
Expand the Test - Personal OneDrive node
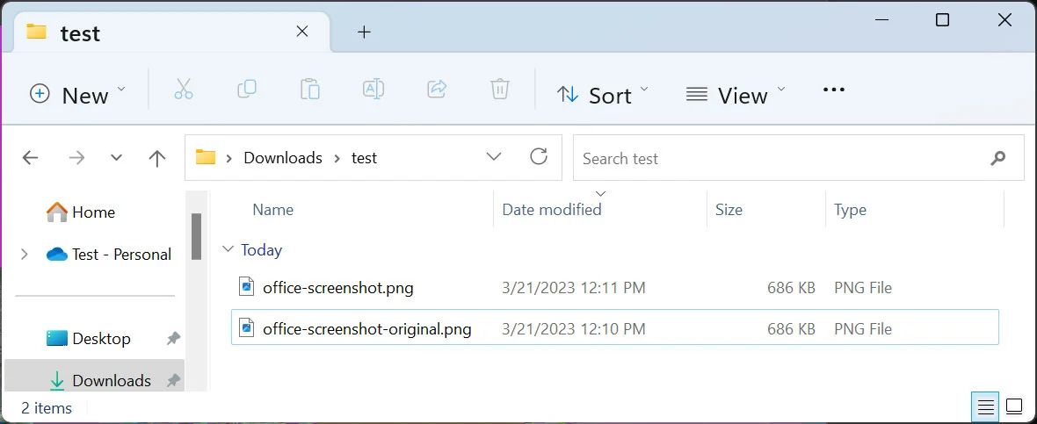click(25, 255)
